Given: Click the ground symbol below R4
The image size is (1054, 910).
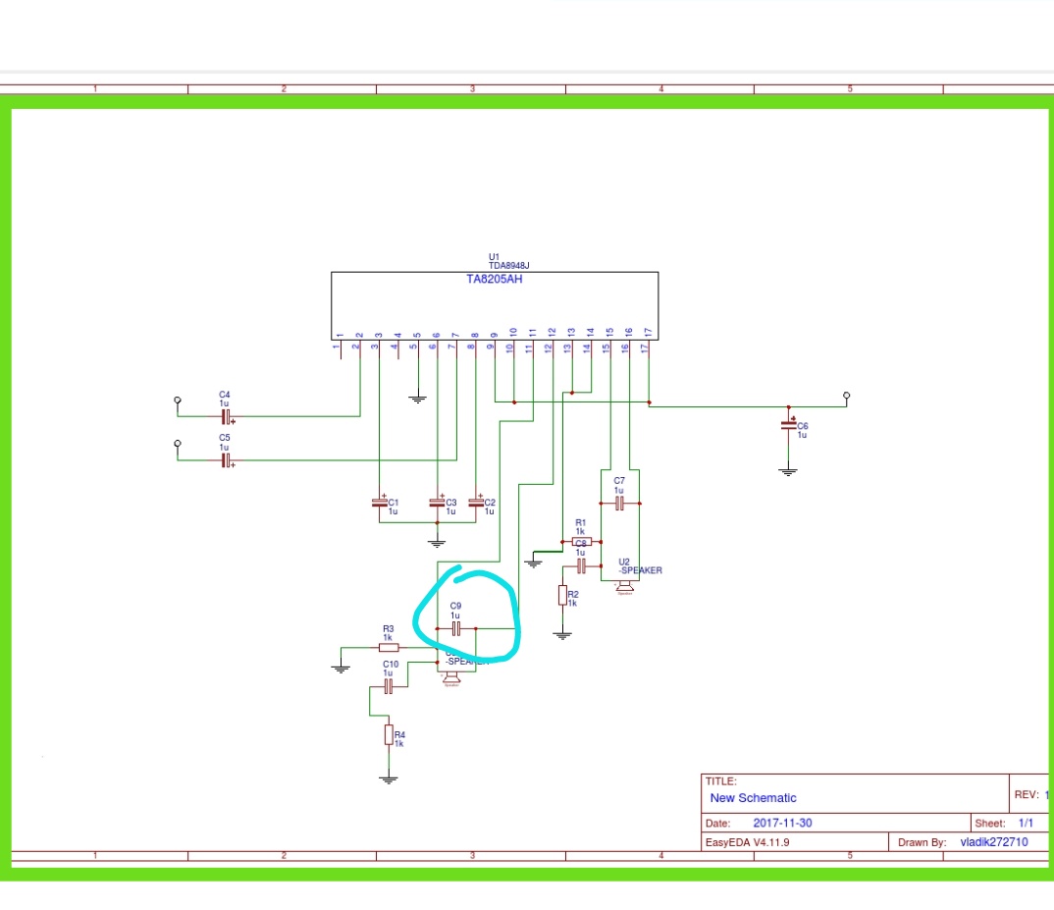Looking at the screenshot, I should [389, 778].
